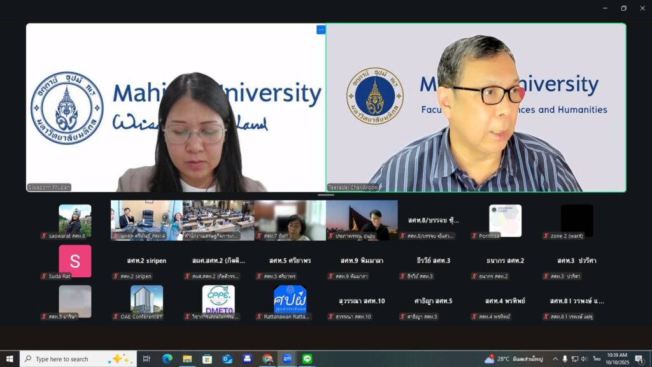Expand hidden system tray icons
Image resolution: width=652 pixels, height=367 pixels.
coord(555,359)
